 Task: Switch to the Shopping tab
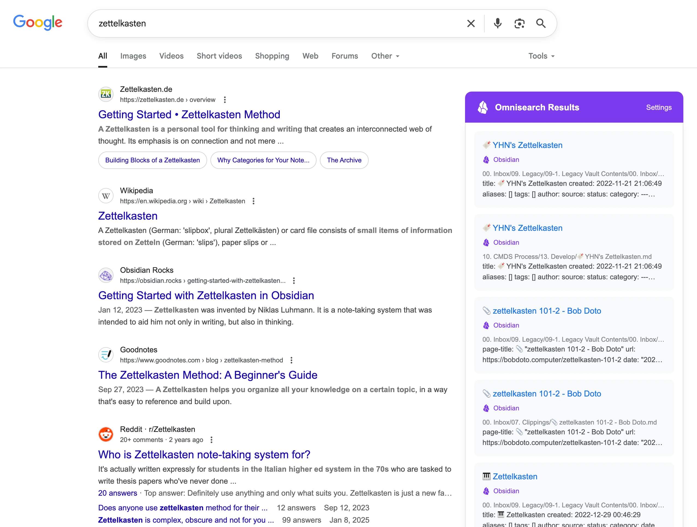pos(272,56)
